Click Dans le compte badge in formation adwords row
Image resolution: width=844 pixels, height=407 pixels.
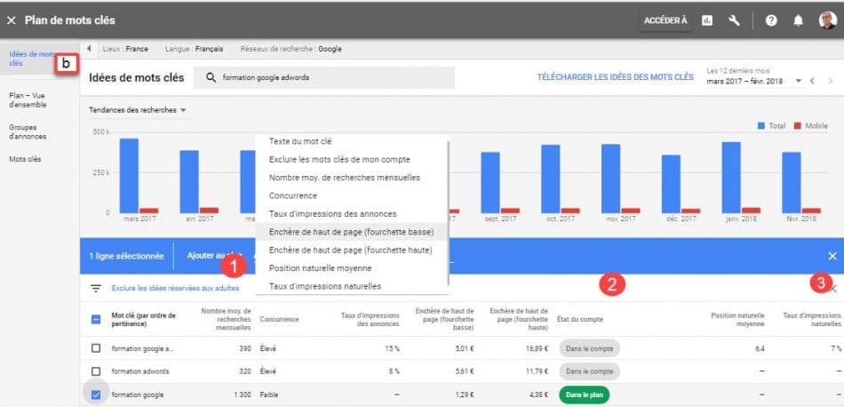click(x=589, y=371)
